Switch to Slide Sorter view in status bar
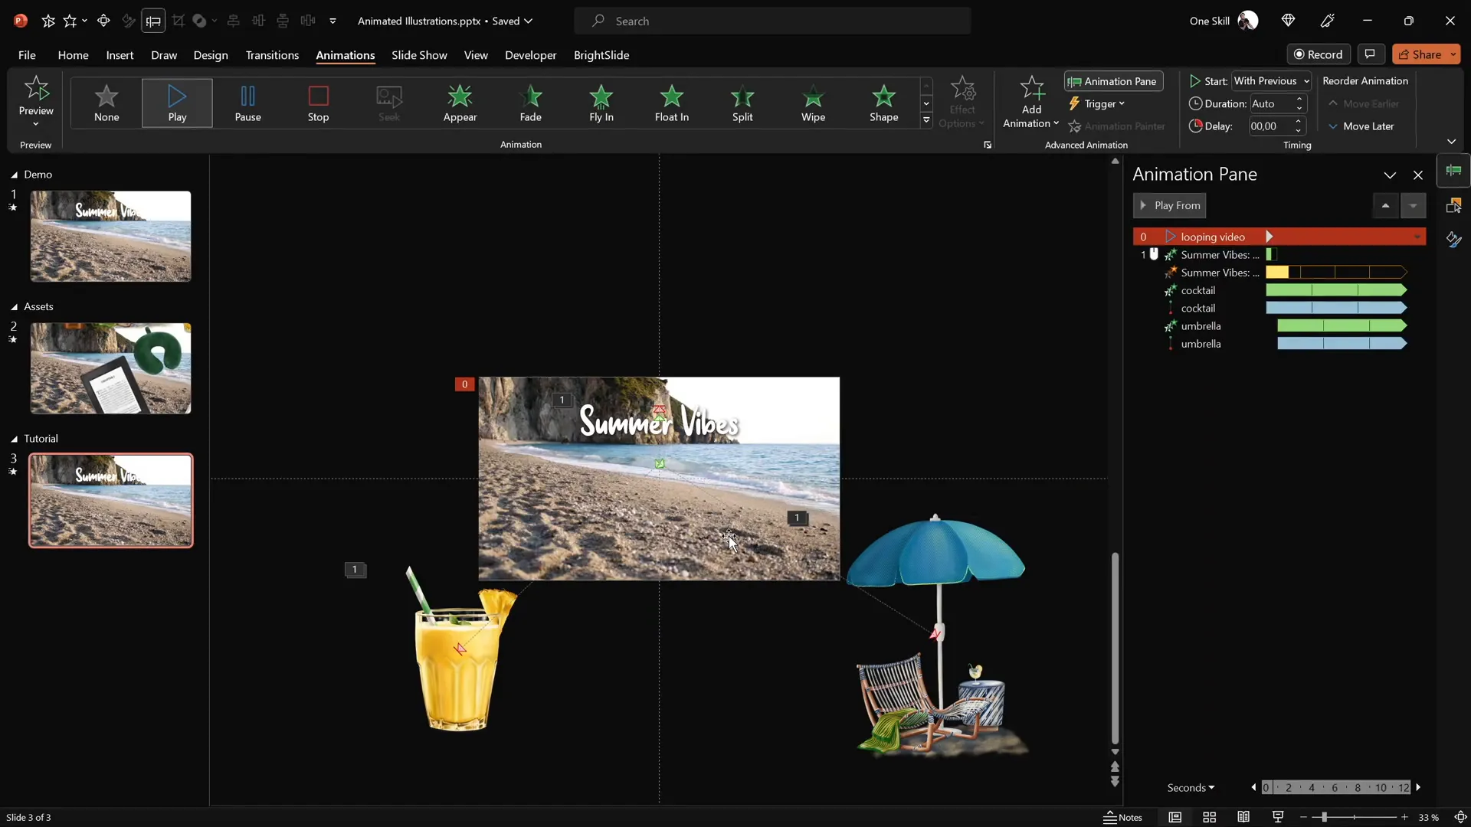The image size is (1471, 827). tap(1209, 817)
